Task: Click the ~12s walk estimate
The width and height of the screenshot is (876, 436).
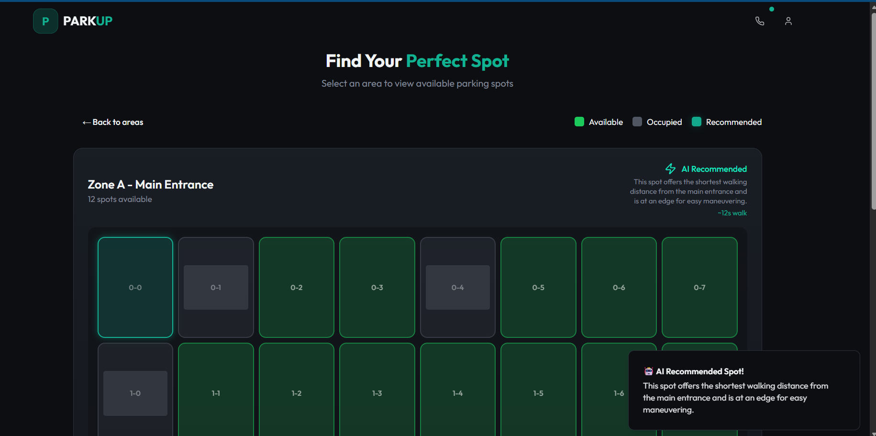Action: [x=732, y=213]
